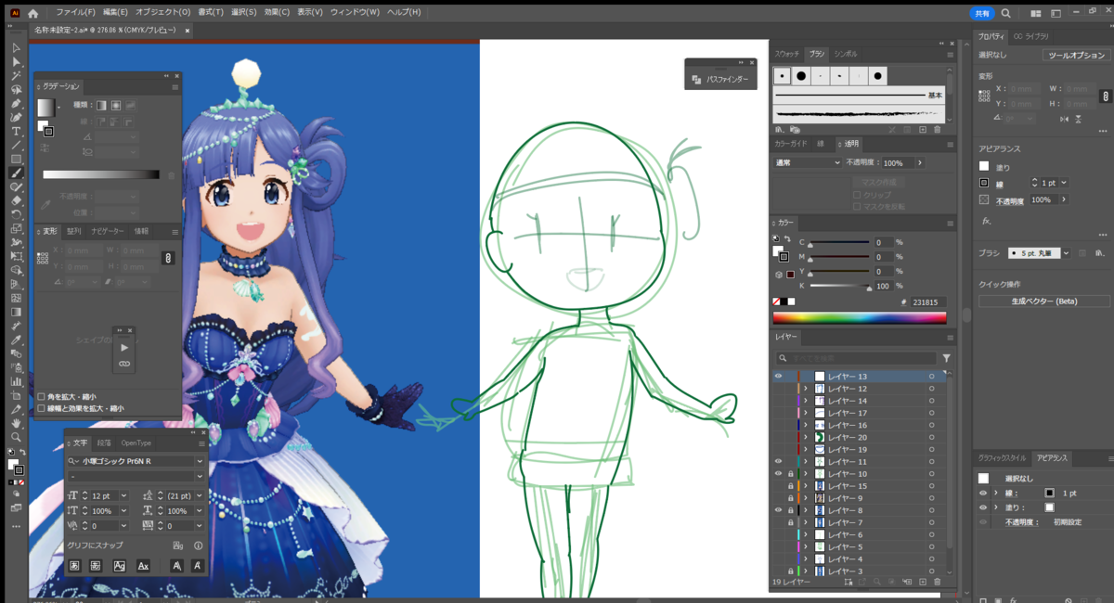
Task: Toggle 線 visibility in Appearance panel
Action: click(983, 494)
